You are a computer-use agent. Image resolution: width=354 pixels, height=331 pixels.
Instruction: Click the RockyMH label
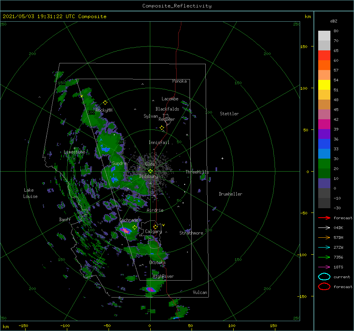click(x=104, y=110)
